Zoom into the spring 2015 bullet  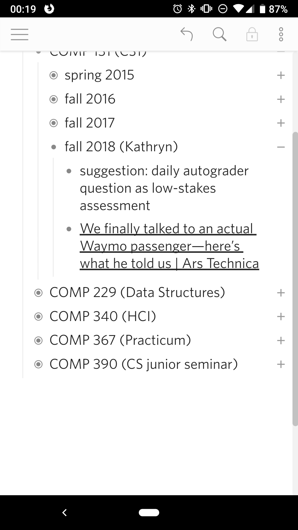pos(54,75)
